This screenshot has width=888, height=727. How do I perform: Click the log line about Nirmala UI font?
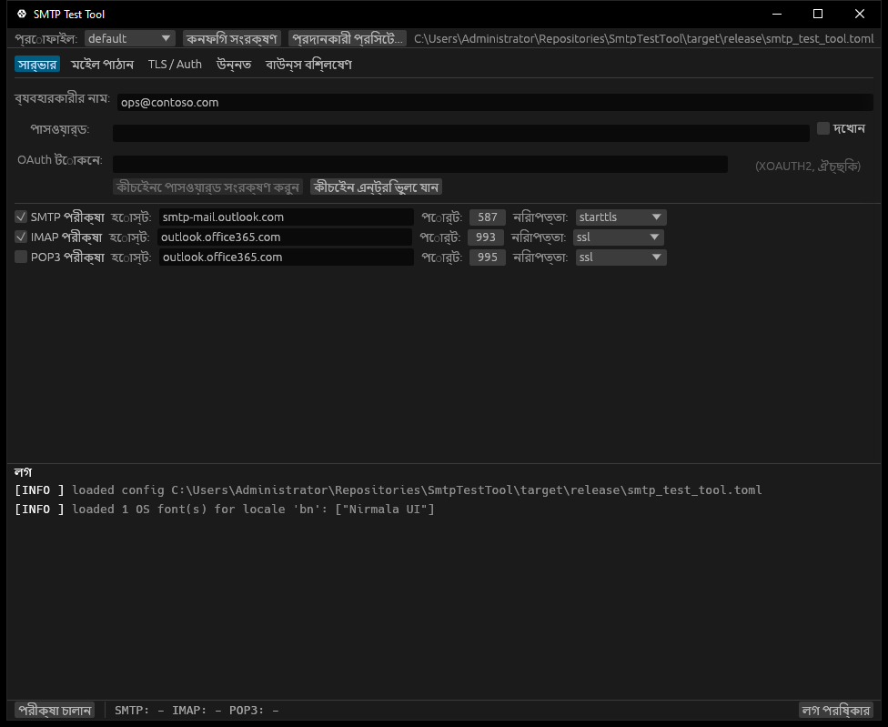[x=224, y=509]
